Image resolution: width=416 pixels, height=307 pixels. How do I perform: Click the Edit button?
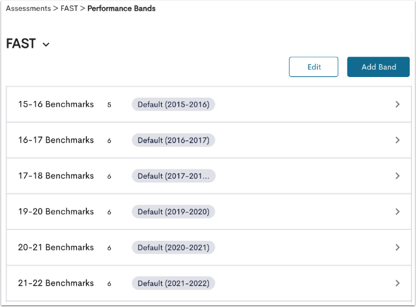coord(314,67)
